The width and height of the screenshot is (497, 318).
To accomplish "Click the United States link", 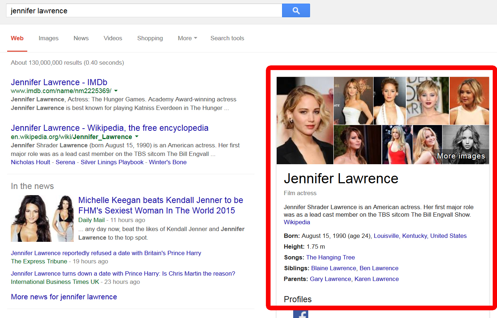I will (x=449, y=236).
